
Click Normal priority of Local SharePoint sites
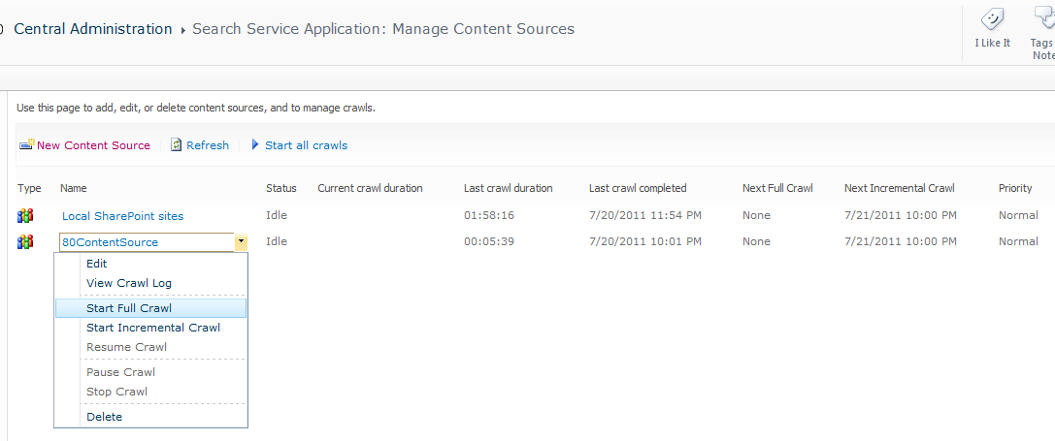1018,215
